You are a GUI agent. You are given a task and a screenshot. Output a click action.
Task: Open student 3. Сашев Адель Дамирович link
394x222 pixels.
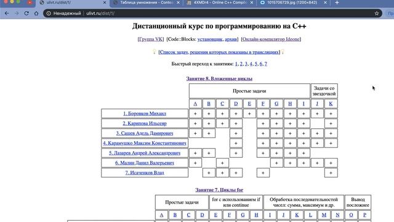(145, 133)
